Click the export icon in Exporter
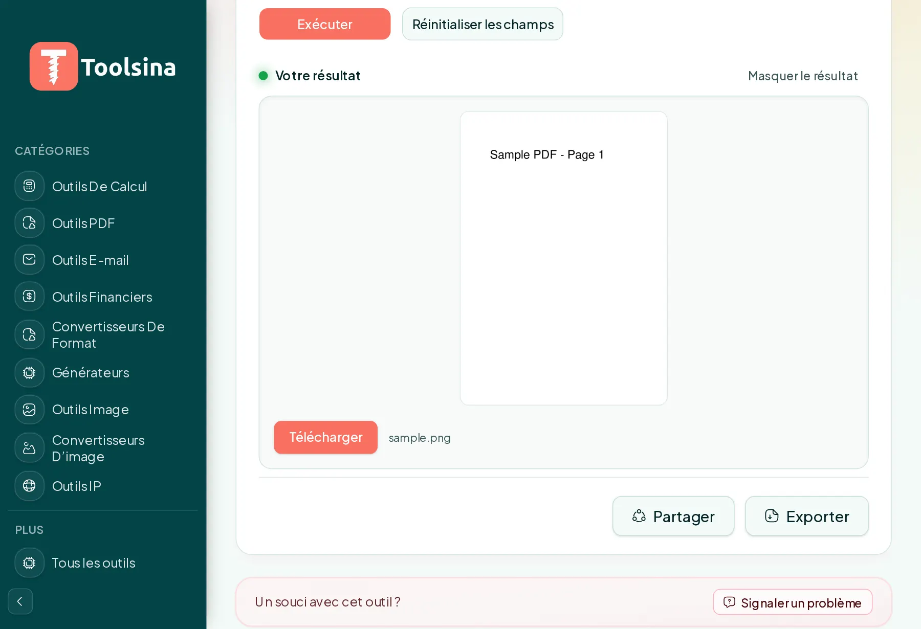921x629 pixels. (772, 516)
